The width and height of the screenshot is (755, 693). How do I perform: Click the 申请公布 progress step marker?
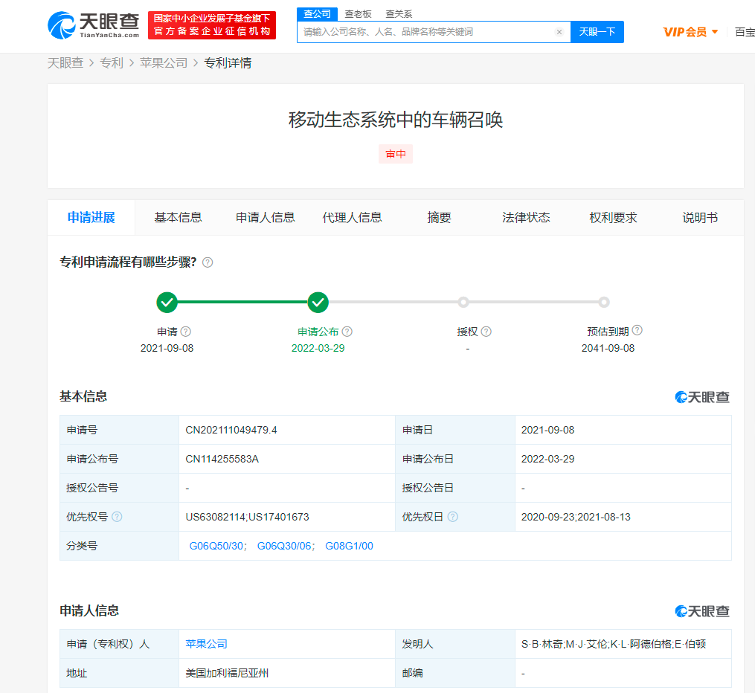coord(318,303)
